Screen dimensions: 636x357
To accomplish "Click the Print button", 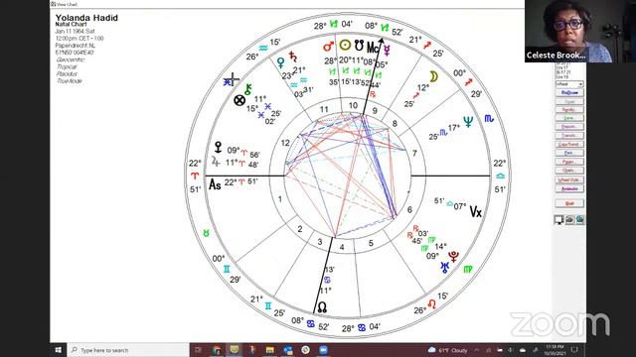I will pyautogui.click(x=569, y=153).
